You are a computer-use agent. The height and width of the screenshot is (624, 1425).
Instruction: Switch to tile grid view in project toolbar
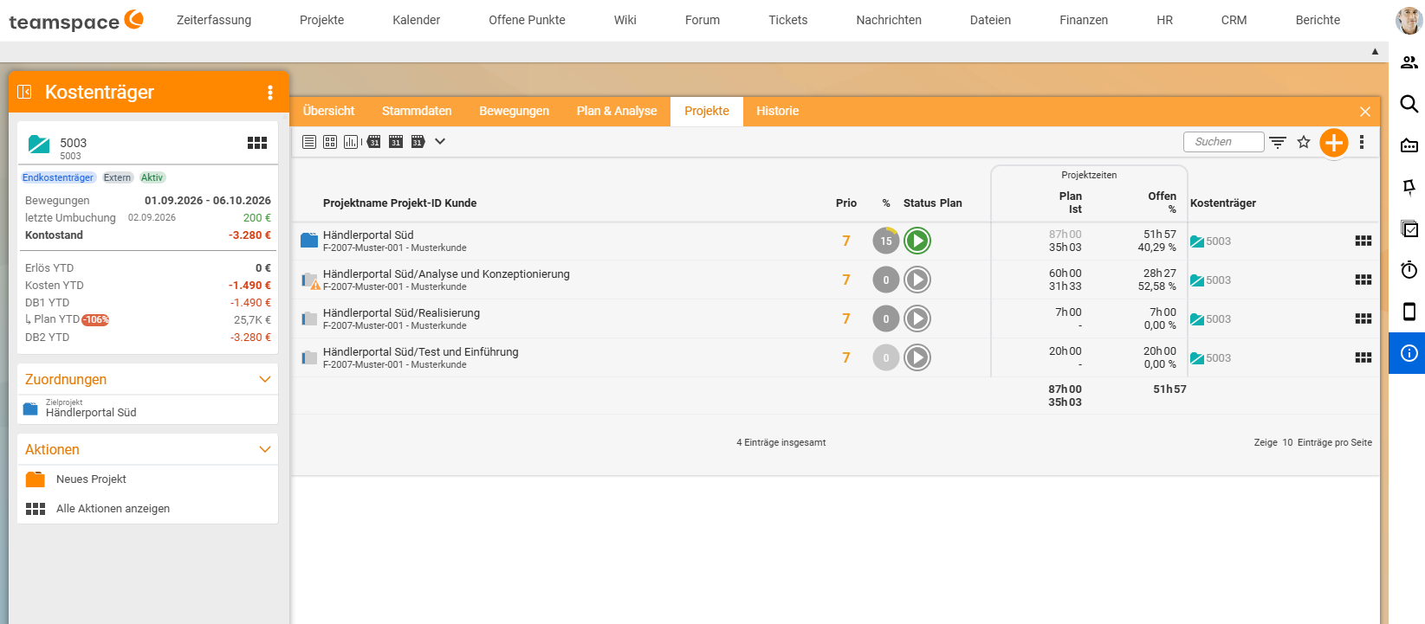pos(330,142)
